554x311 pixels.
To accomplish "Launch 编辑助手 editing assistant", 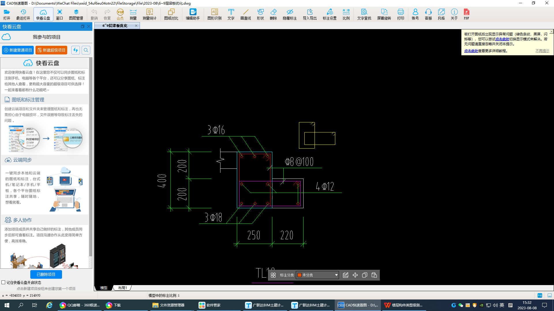I will (x=193, y=14).
